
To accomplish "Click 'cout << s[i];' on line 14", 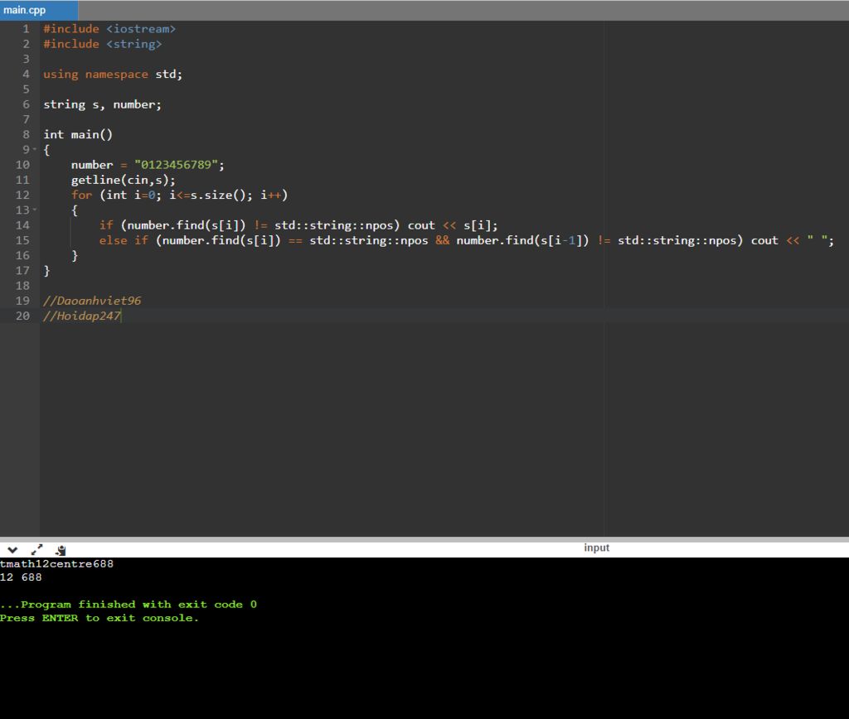I will [x=453, y=225].
